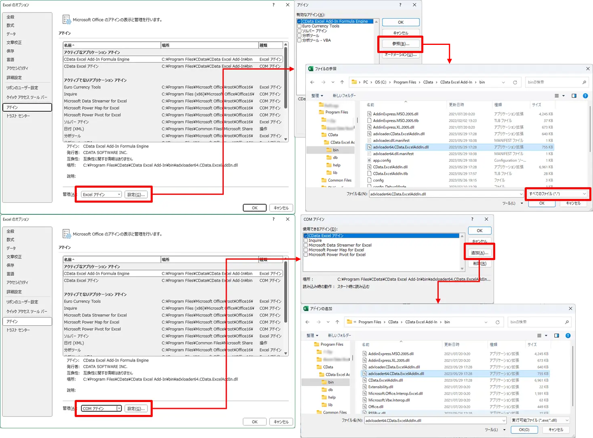The width and height of the screenshot is (593, 438).
Task: Click the refresh icon in Browse file dialog
Action: click(515, 83)
